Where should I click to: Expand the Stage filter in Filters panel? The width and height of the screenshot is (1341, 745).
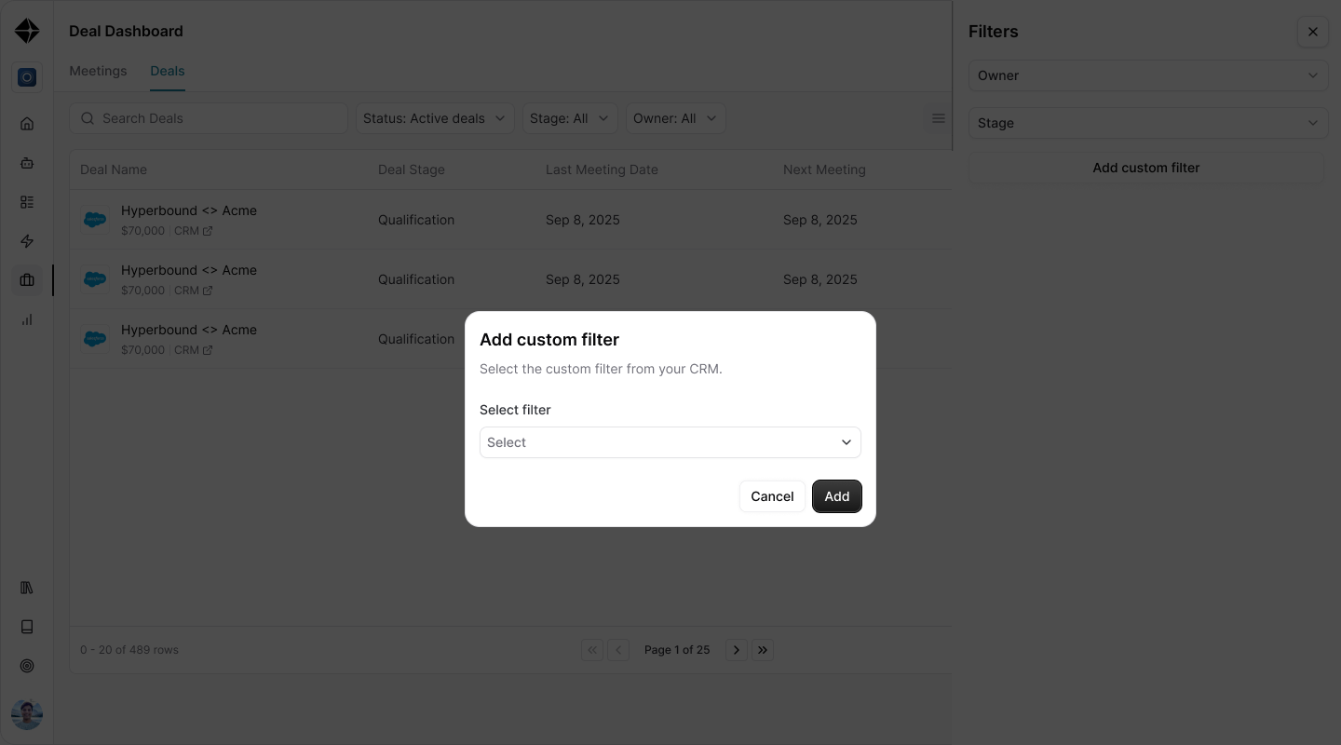(1148, 123)
